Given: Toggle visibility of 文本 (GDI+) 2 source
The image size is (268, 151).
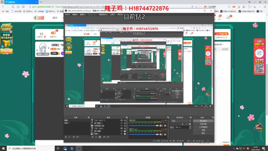Looking at the screenshot, I should point(121,120).
